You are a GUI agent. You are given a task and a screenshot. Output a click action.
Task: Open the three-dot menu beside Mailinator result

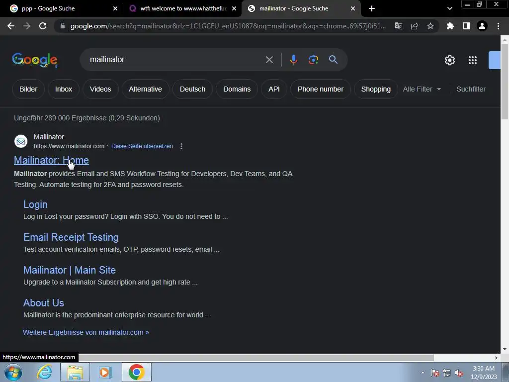point(181,146)
